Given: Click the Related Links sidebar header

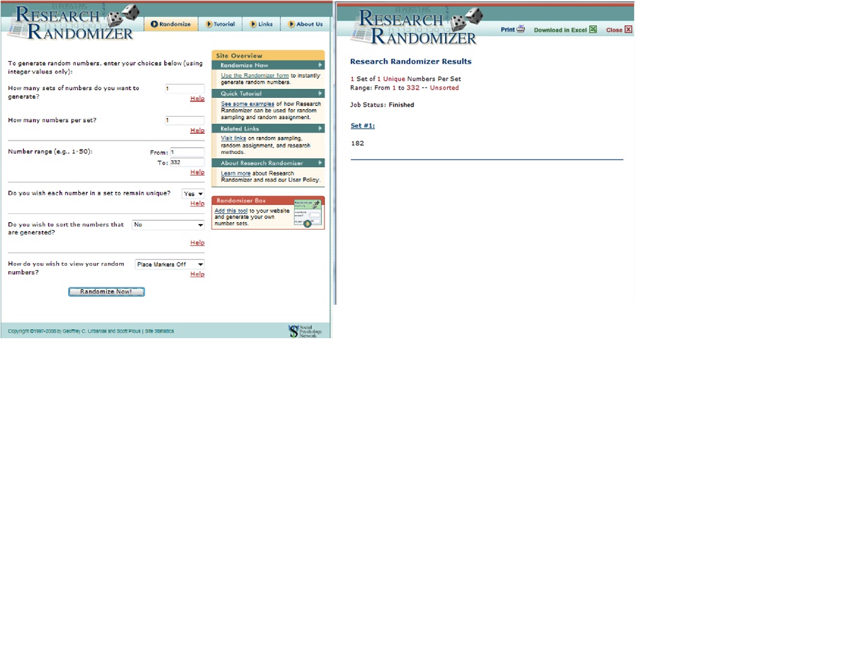Looking at the screenshot, I should [268, 128].
